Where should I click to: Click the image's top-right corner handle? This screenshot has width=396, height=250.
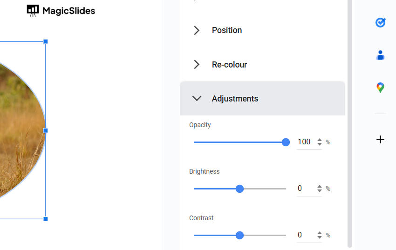(46, 41)
